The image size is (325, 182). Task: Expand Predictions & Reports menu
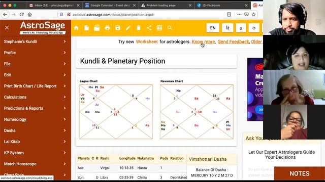(x=36, y=108)
